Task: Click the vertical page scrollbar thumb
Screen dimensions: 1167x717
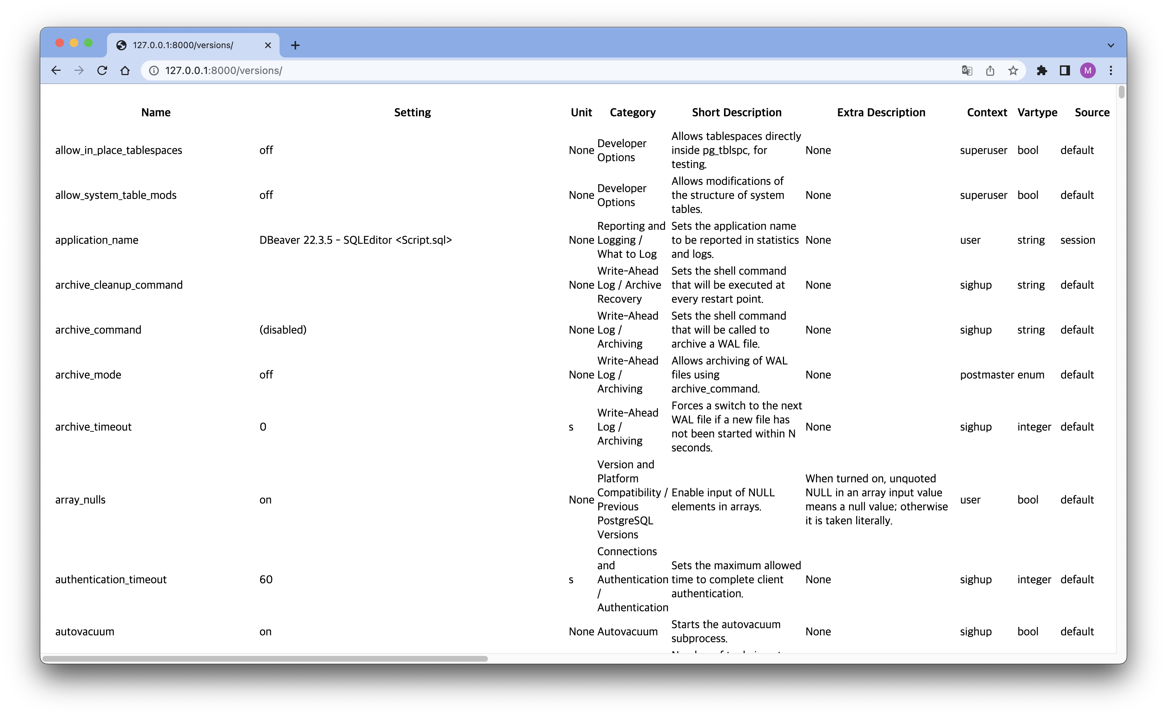Action: [1121, 92]
